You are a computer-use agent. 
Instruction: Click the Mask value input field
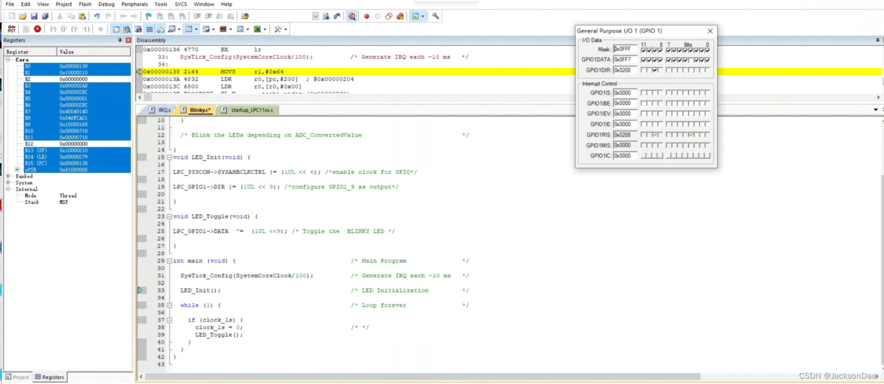(x=625, y=49)
